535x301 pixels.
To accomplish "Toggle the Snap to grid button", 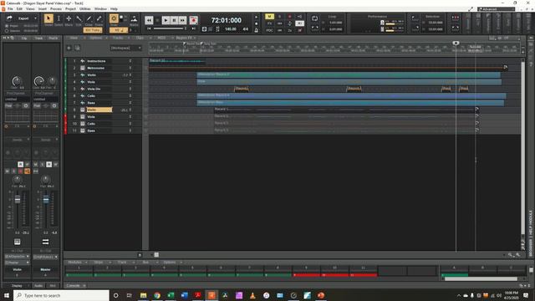I will click(x=114, y=18).
